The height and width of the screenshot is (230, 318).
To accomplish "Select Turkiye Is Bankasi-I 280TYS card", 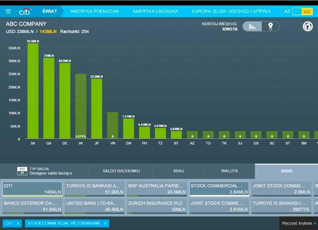I will 281,206.
